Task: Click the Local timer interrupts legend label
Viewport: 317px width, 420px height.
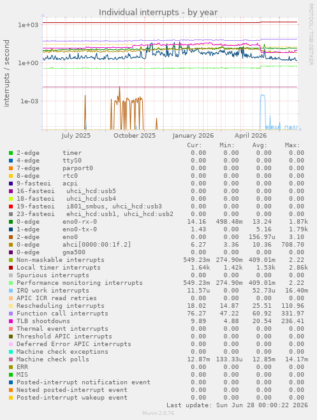Action: 59,268
